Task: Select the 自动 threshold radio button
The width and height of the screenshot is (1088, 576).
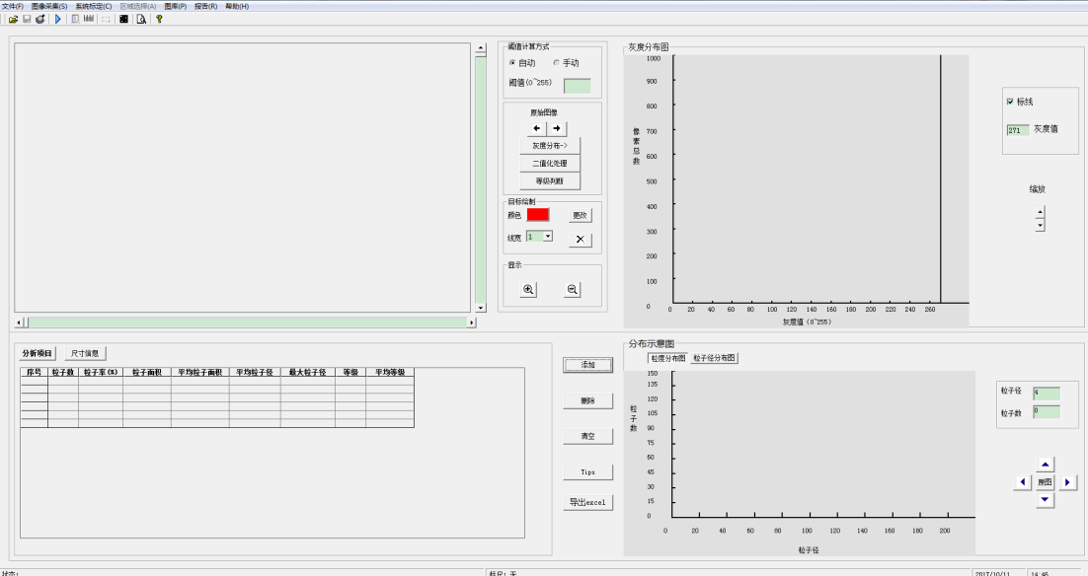Action: pos(512,63)
